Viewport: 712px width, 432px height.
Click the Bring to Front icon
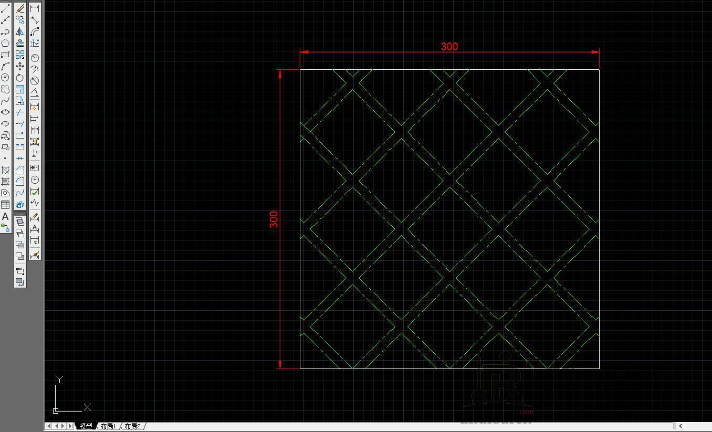pos(20,222)
